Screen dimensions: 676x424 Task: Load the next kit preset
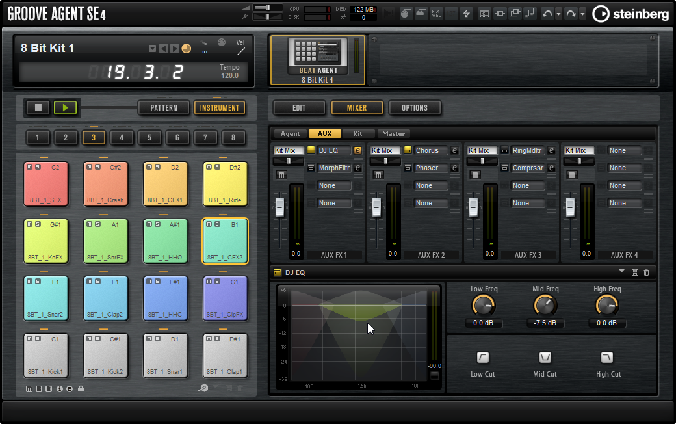[174, 48]
